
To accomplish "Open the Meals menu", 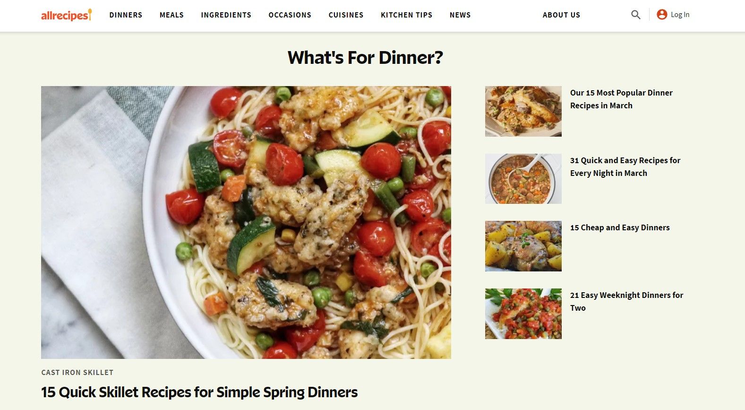I will (x=171, y=15).
